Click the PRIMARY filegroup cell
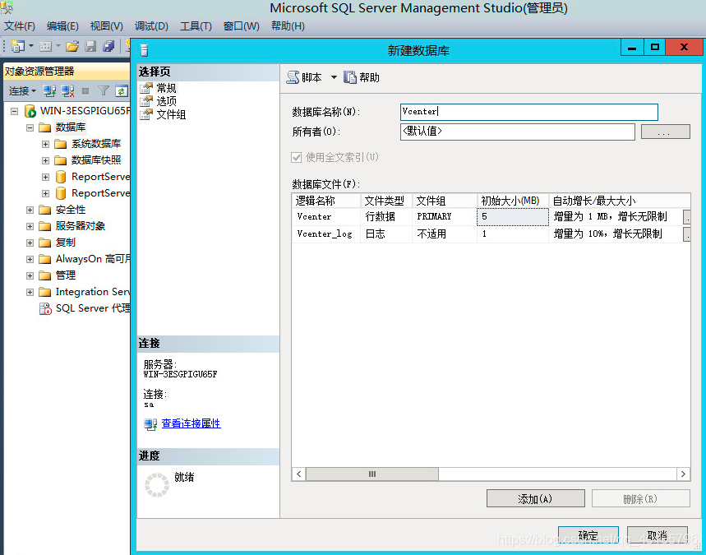 (x=445, y=217)
